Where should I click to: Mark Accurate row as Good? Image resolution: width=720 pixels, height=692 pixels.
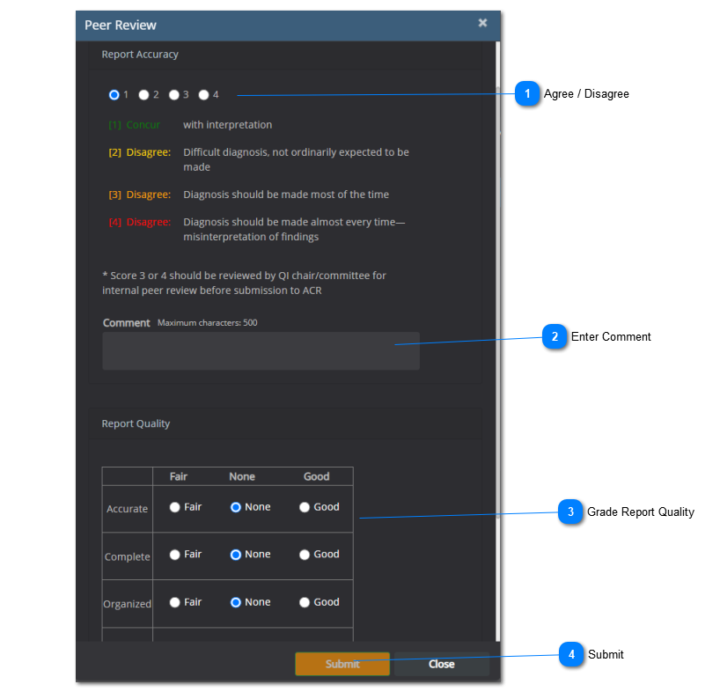305,507
